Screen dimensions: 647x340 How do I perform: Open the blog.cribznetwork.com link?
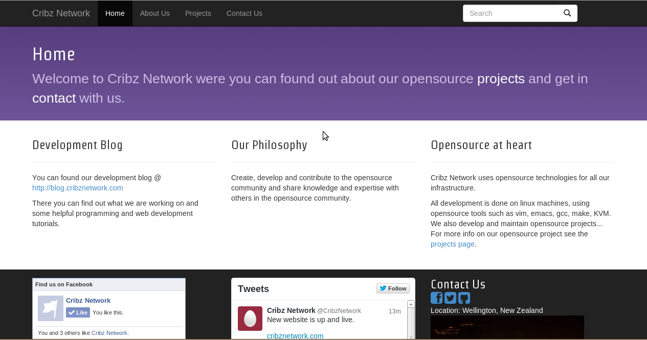(78, 188)
